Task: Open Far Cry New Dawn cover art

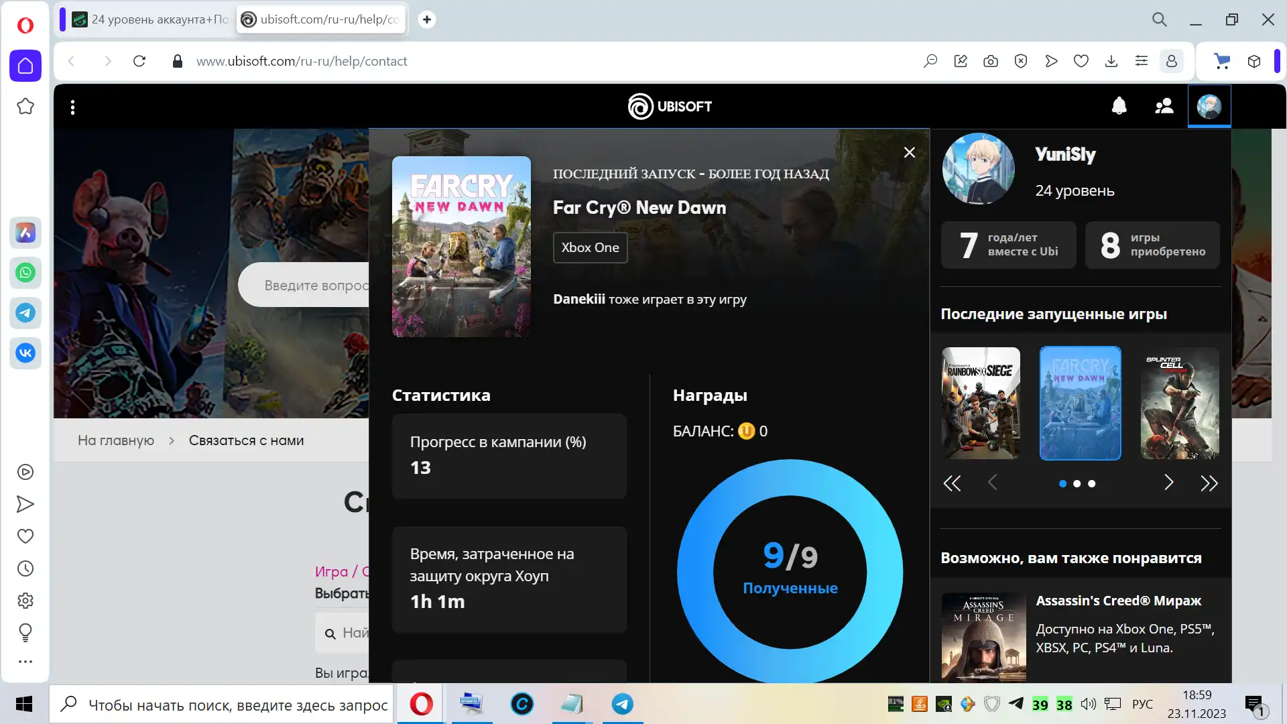Action: [x=461, y=246]
